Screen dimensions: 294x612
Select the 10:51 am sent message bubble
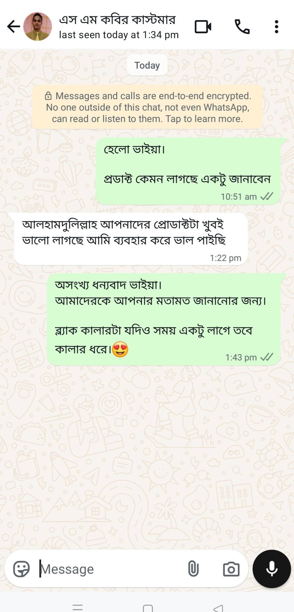click(189, 172)
